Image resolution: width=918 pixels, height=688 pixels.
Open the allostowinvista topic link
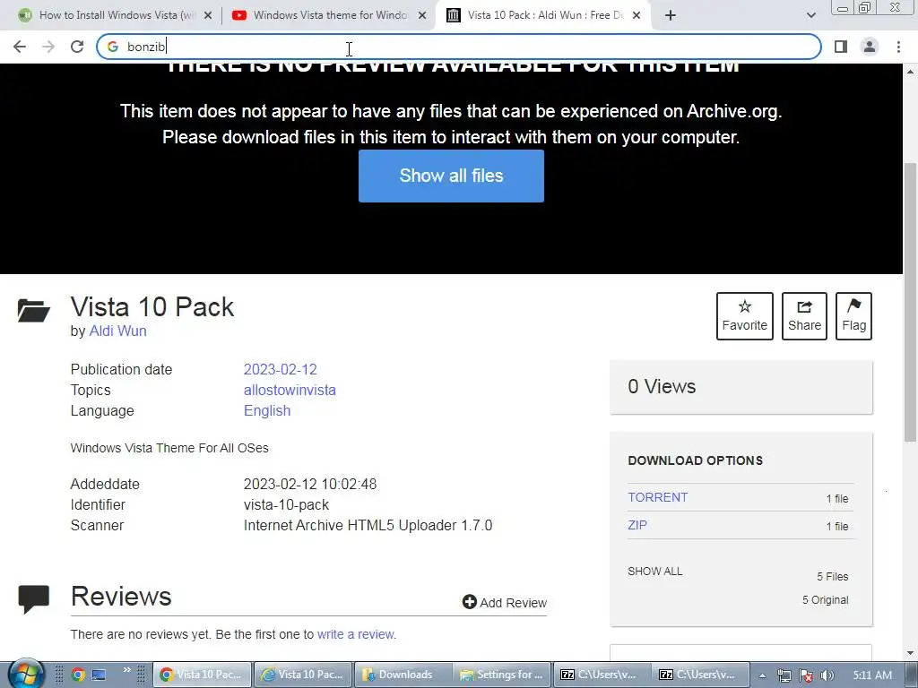click(x=290, y=390)
